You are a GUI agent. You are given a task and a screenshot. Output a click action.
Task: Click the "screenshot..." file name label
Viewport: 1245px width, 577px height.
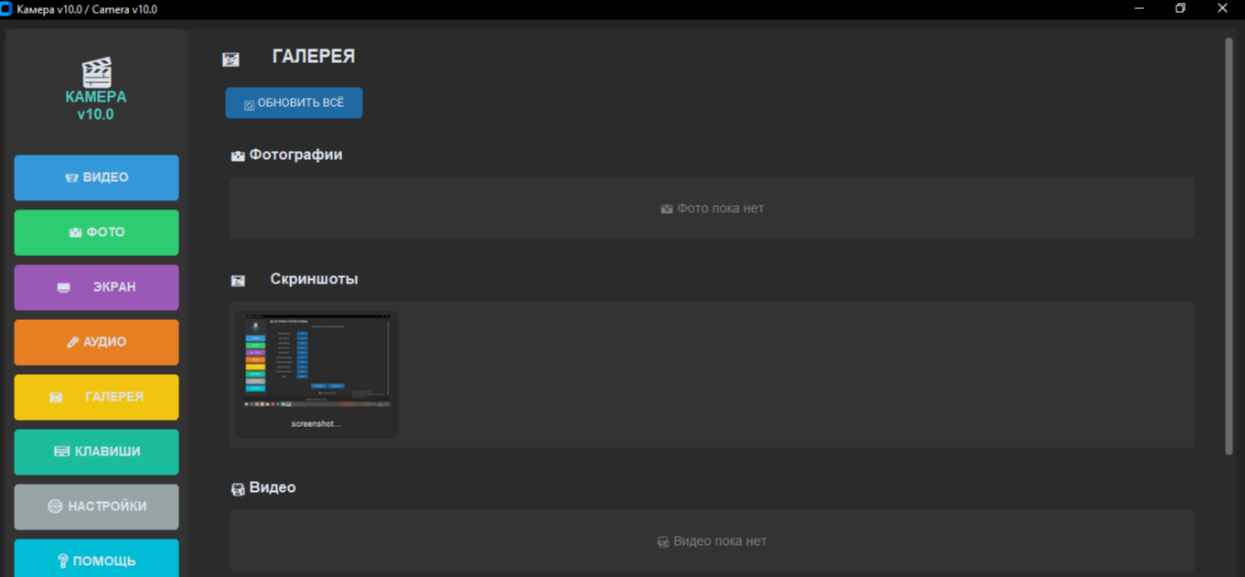(317, 424)
